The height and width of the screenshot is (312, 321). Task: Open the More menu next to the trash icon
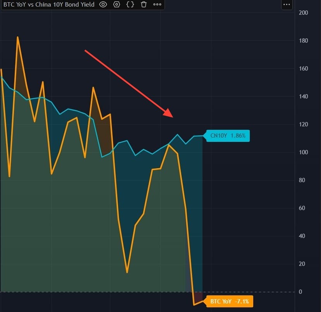pyautogui.click(x=157, y=5)
